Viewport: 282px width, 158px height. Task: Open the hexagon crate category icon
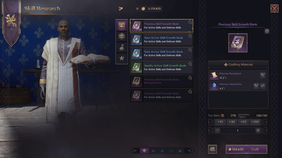pos(122,37)
